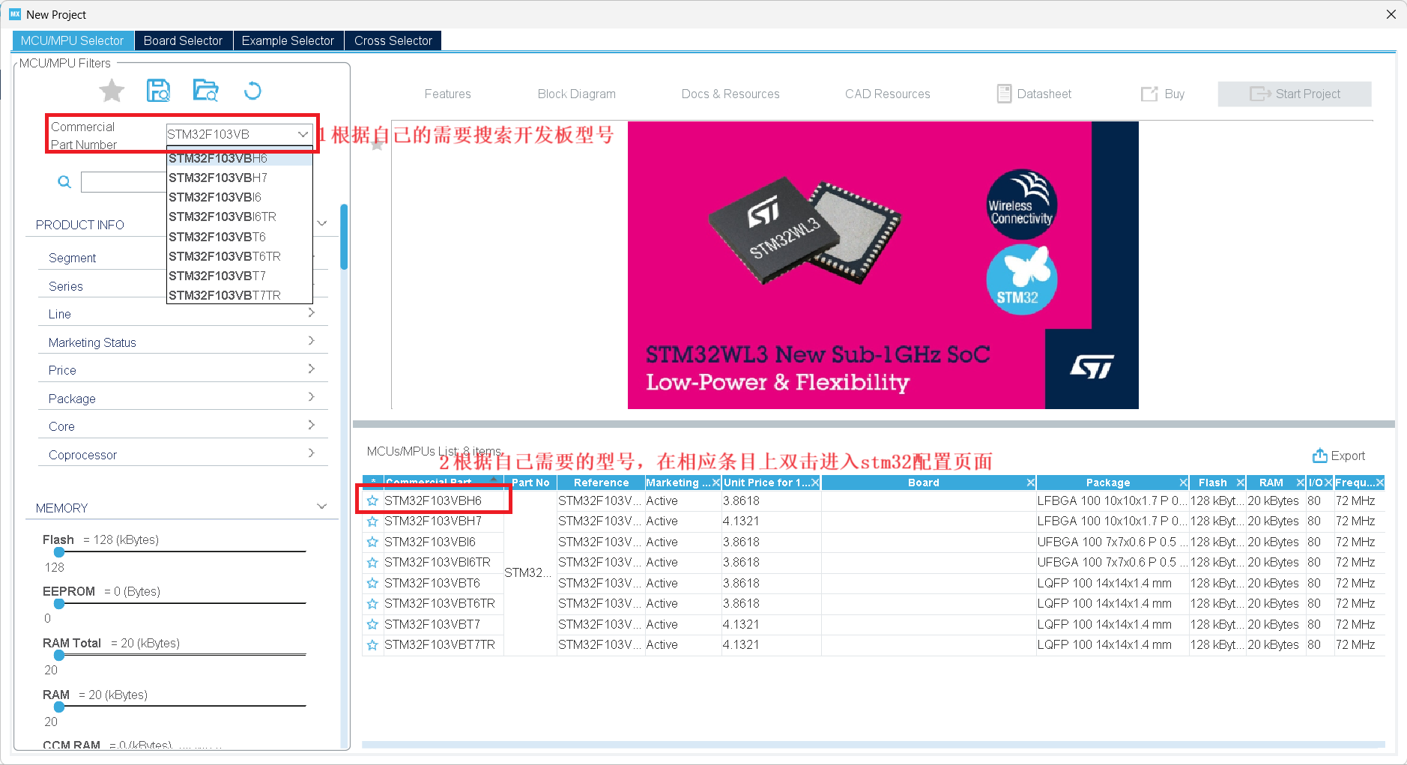The height and width of the screenshot is (765, 1407).
Task: Remove the Flash column with its X
Action: (1241, 483)
